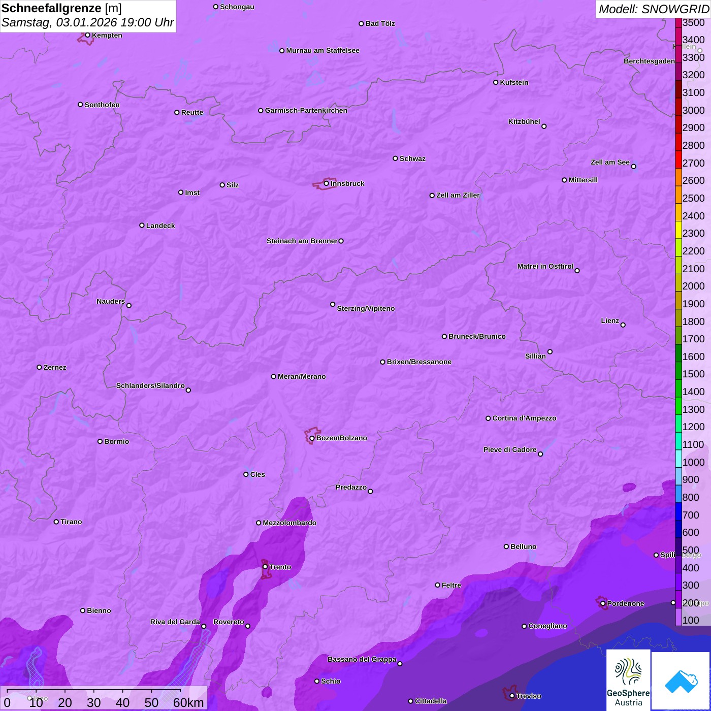Select the Treviso city marker
Screen dimensions: 711x711
coord(512,696)
